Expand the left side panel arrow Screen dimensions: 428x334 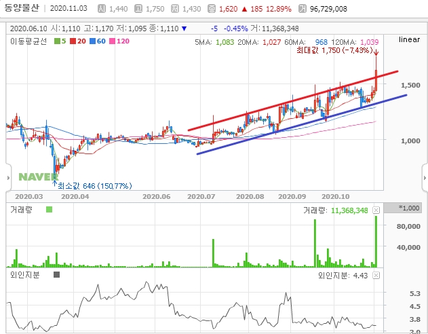[x=8, y=178]
